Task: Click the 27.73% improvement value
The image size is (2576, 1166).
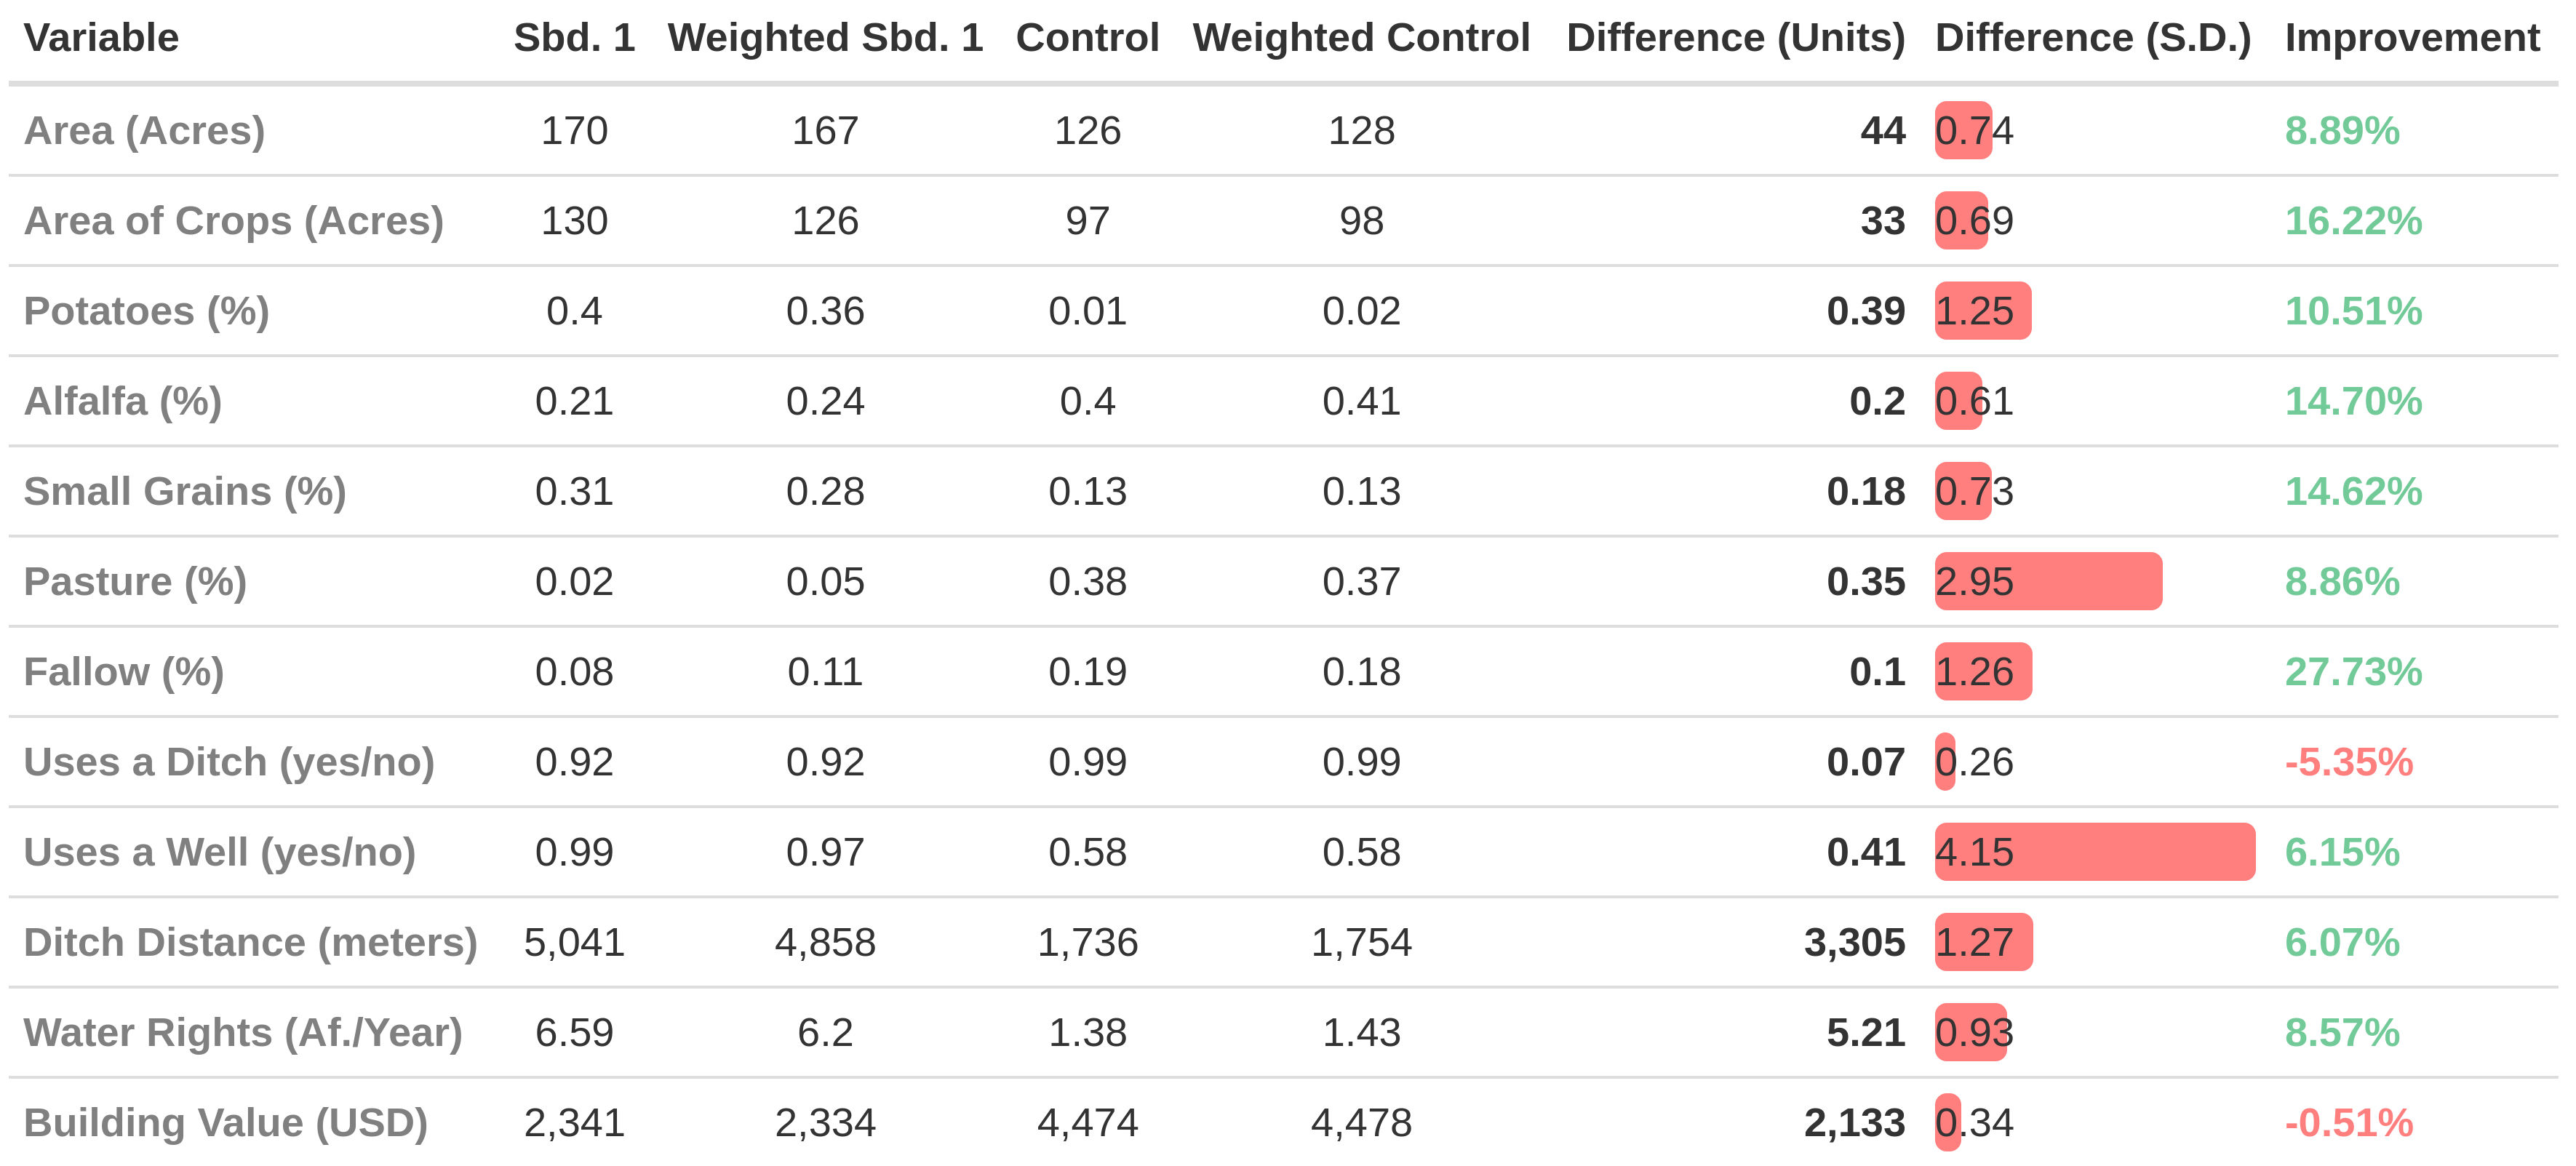Action: point(2353,672)
